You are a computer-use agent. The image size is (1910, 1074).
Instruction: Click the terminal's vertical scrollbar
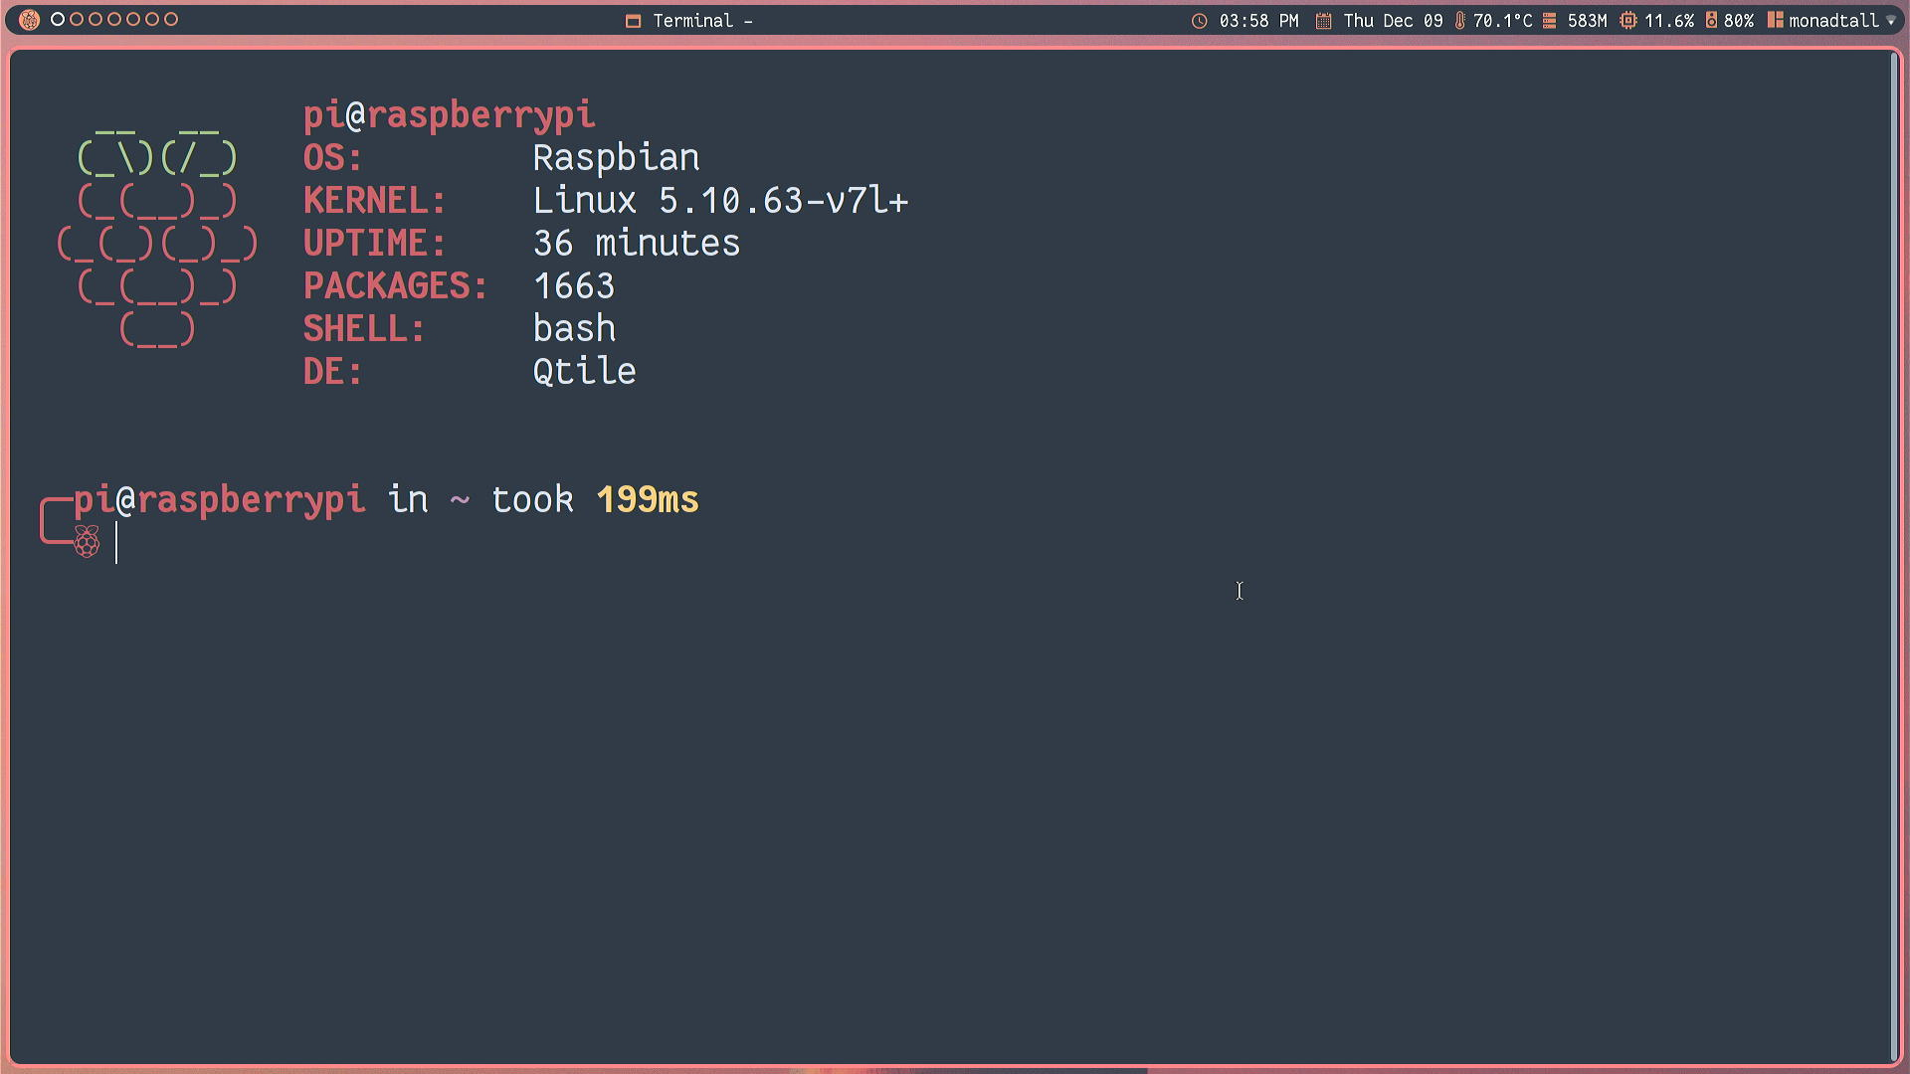(1893, 557)
